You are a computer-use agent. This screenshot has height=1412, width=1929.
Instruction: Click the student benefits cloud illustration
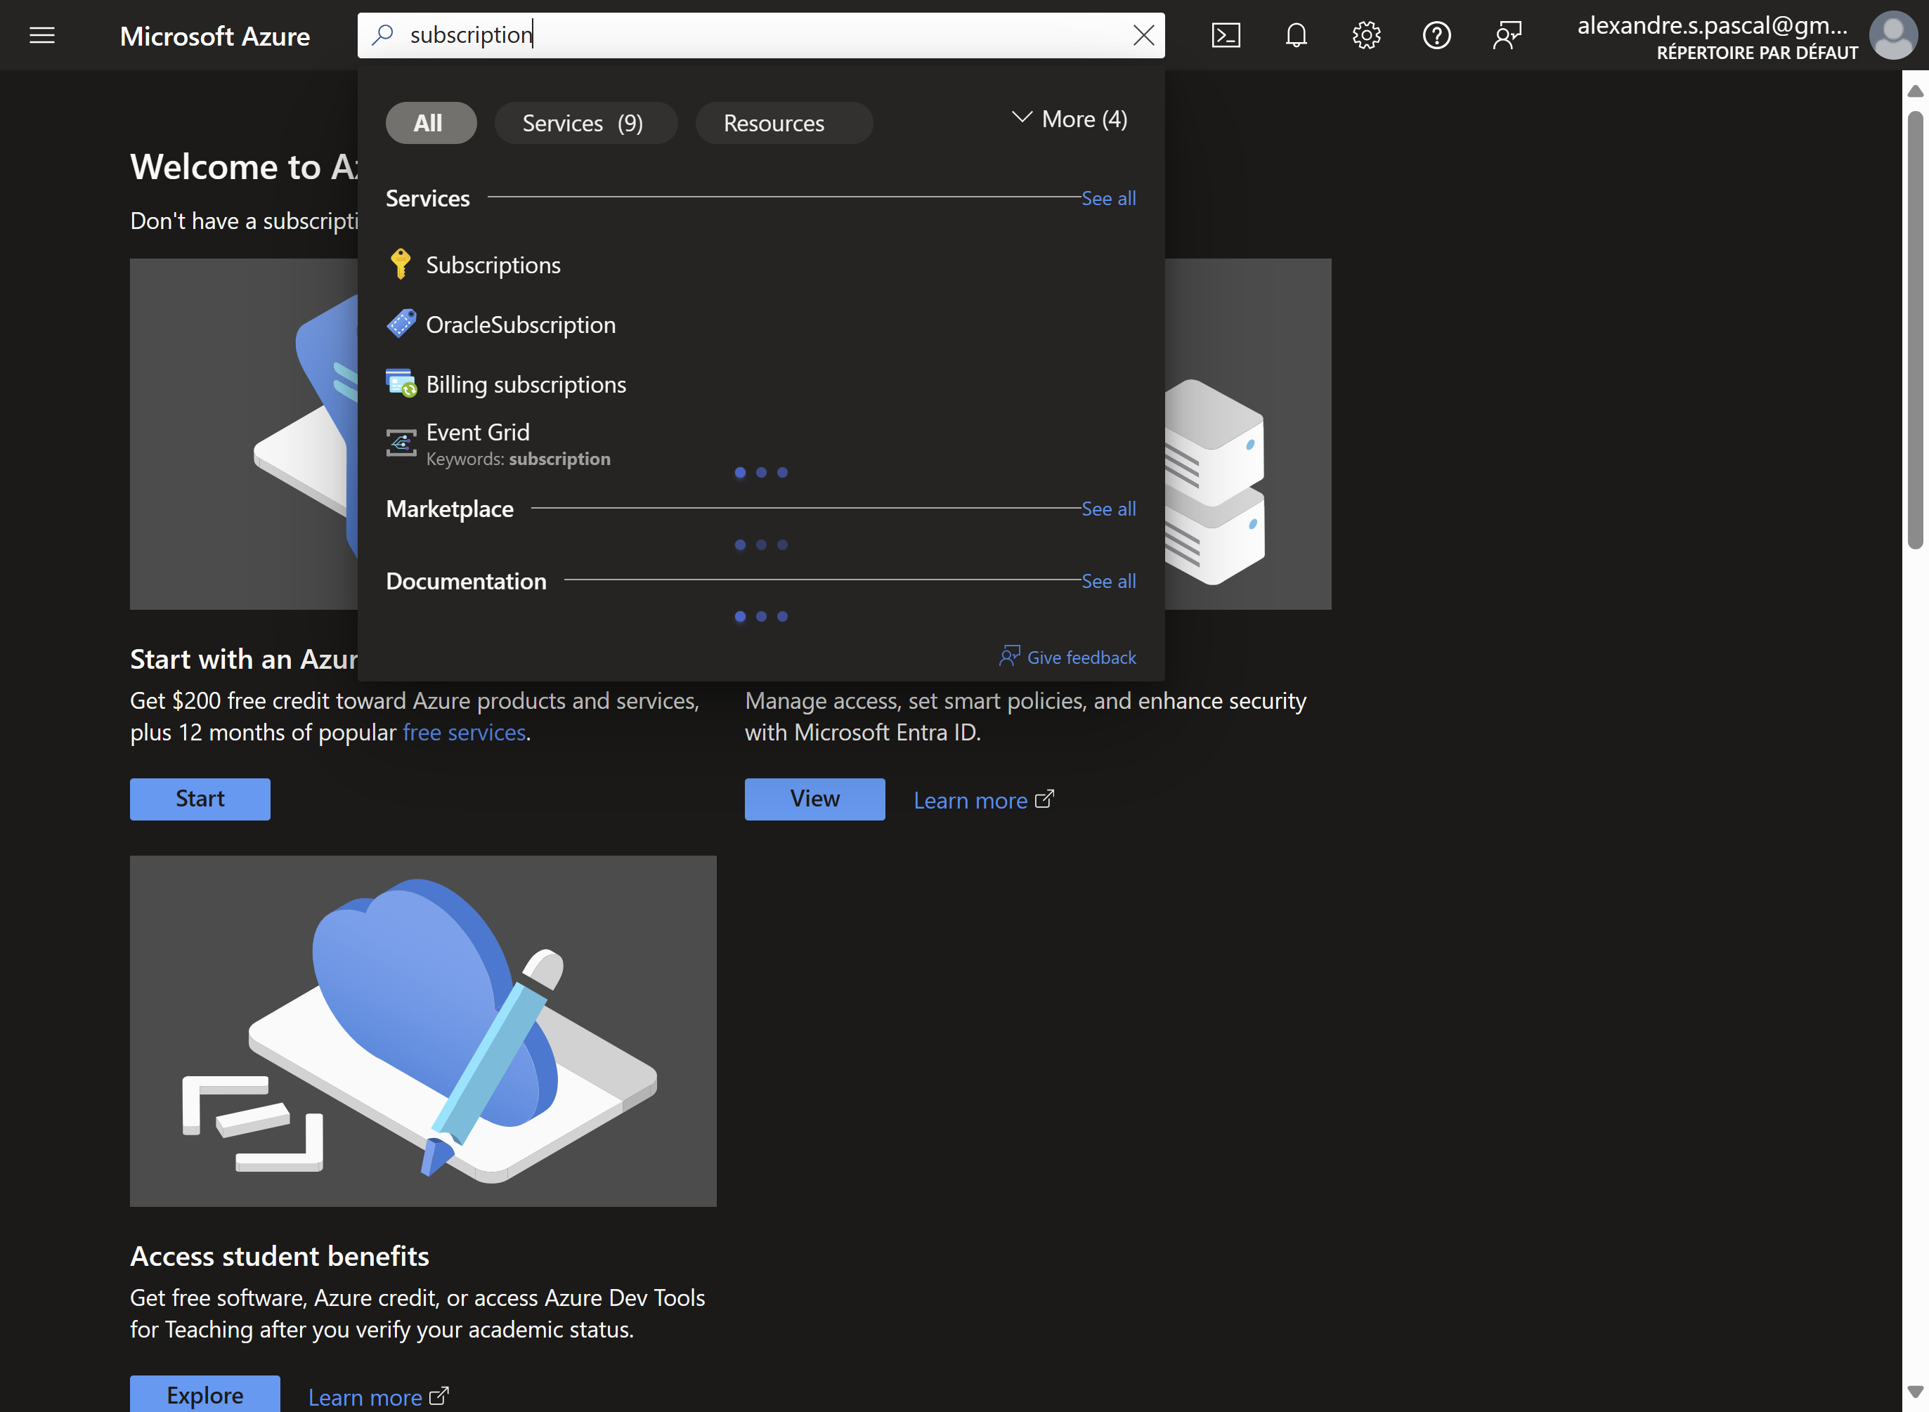(x=423, y=1031)
